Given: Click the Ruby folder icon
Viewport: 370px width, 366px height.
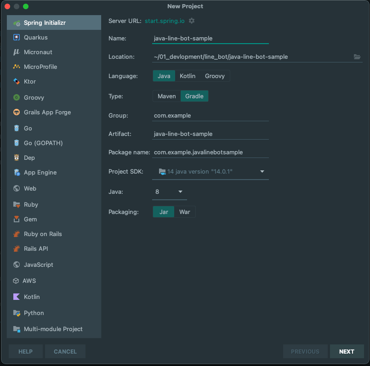Looking at the screenshot, I should [x=17, y=204].
